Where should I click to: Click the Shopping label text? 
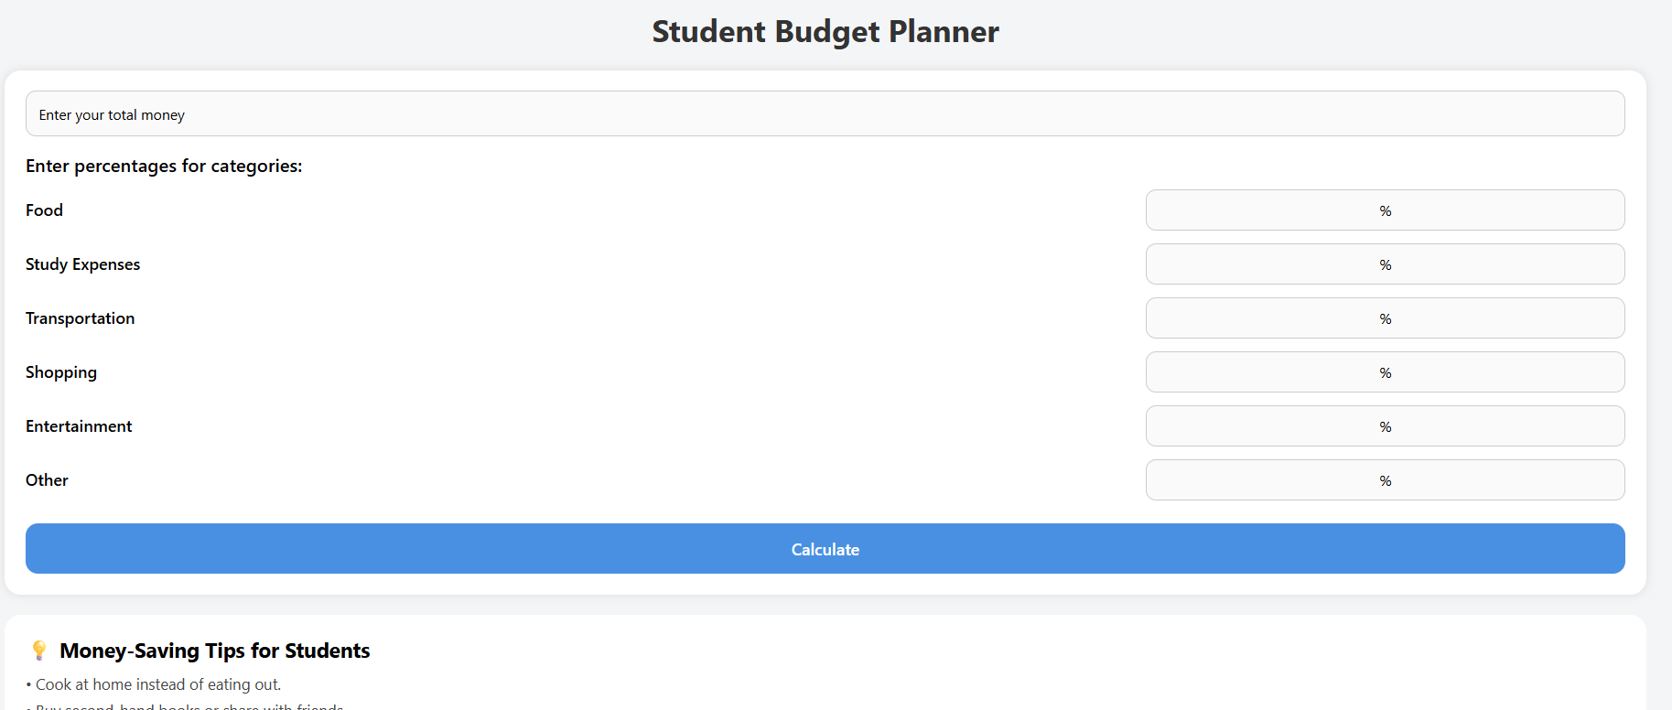(x=61, y=372)
